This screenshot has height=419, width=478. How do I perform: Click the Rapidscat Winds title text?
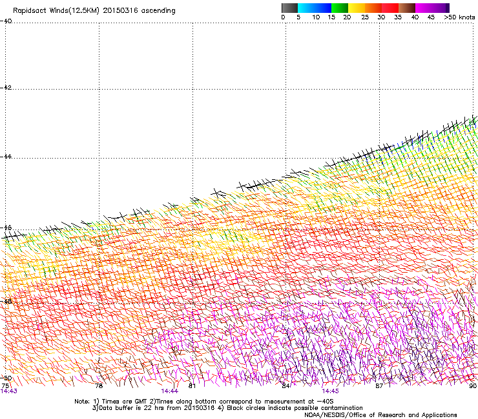coord(94,11)
